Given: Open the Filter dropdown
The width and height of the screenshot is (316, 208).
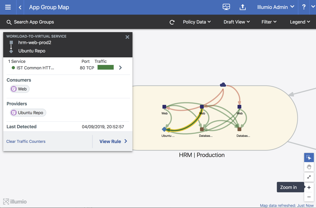Looking at the screenshot, I should [269, 22].
